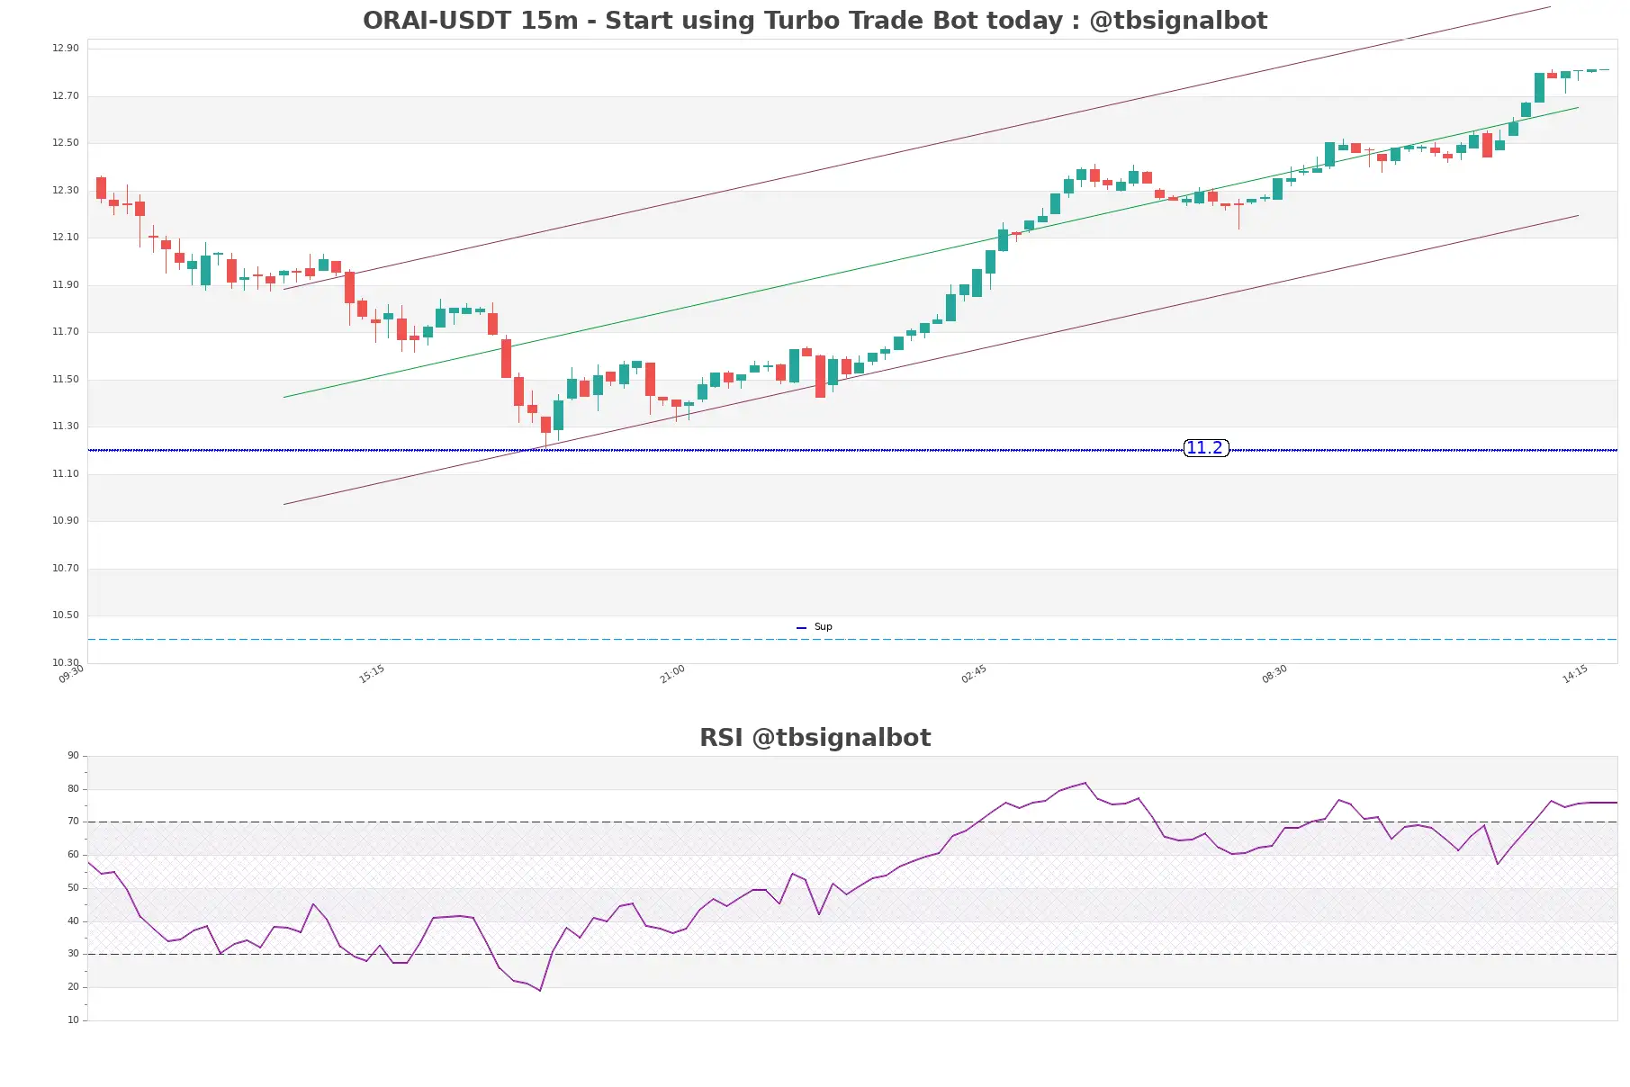The height and width of the screenshot is (1087, 1630).
Task: Click the RSI 40 axis label
Action: pyautogui.click(x=73, y=921)
